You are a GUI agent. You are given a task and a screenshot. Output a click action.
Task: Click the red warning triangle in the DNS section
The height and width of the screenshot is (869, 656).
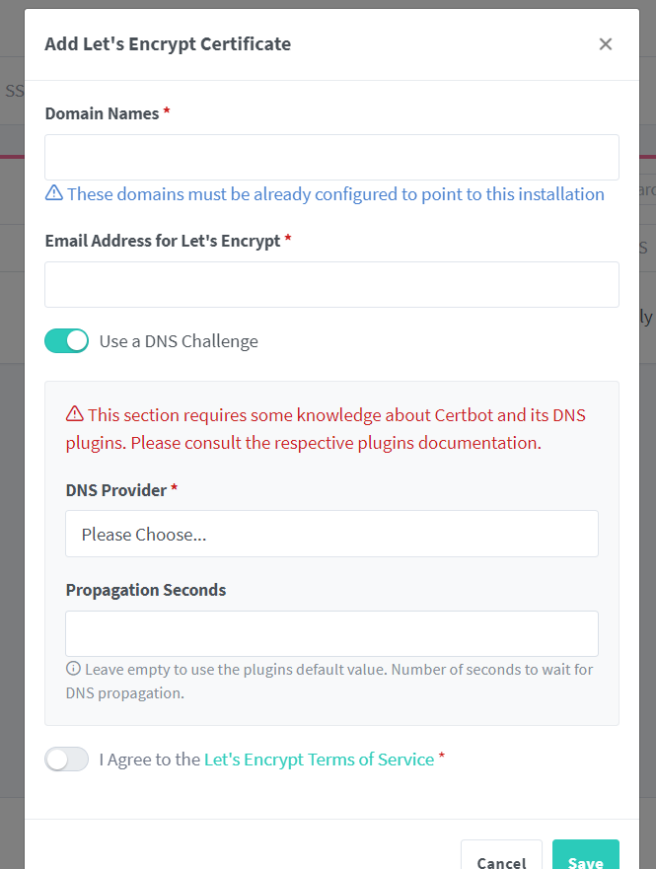pos(75,414)
